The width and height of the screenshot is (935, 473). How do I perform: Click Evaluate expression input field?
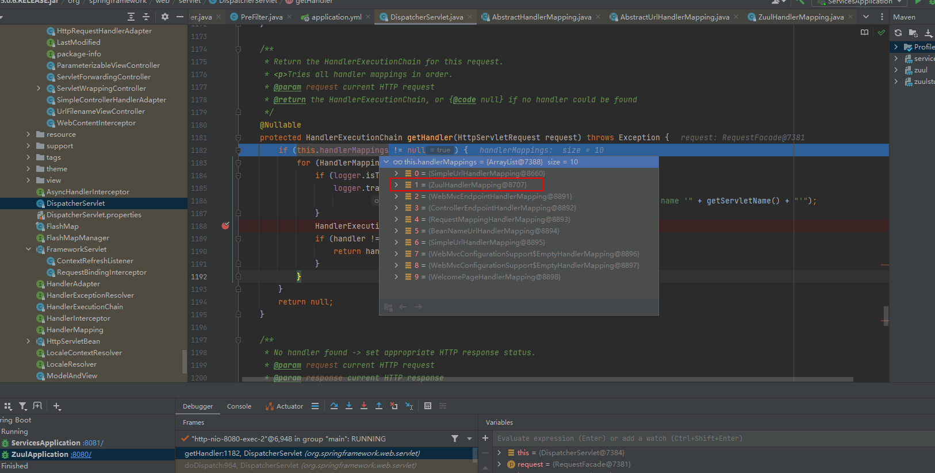pyautogui.click(x=713, y=438)
